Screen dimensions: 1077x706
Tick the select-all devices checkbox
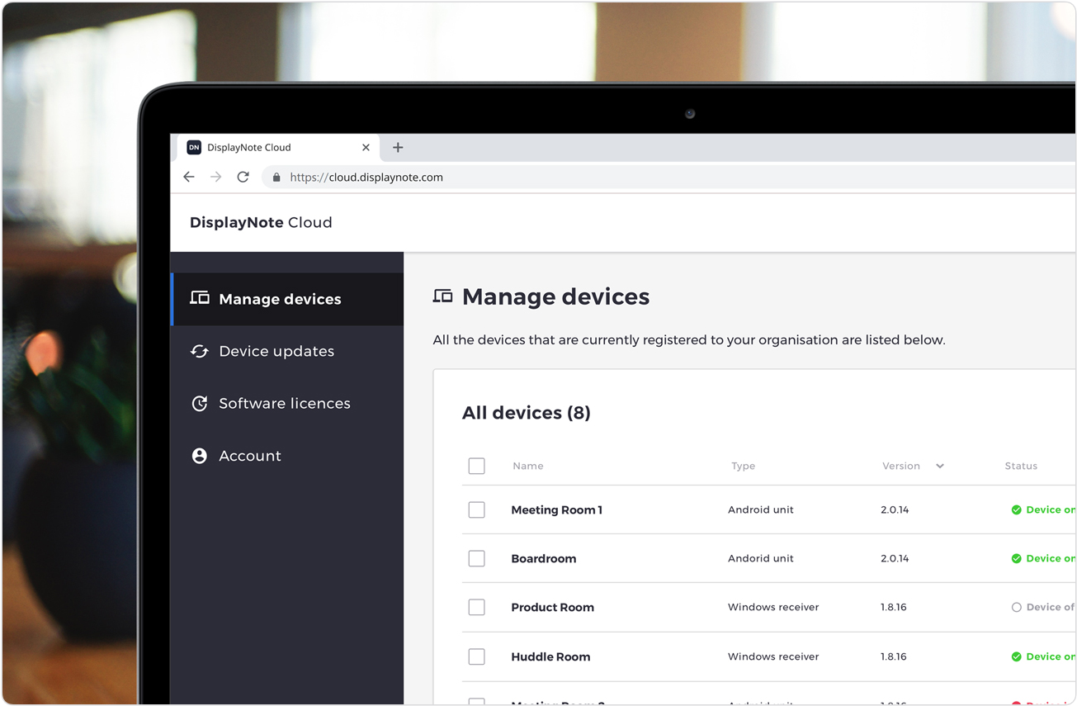click(476, 466)
